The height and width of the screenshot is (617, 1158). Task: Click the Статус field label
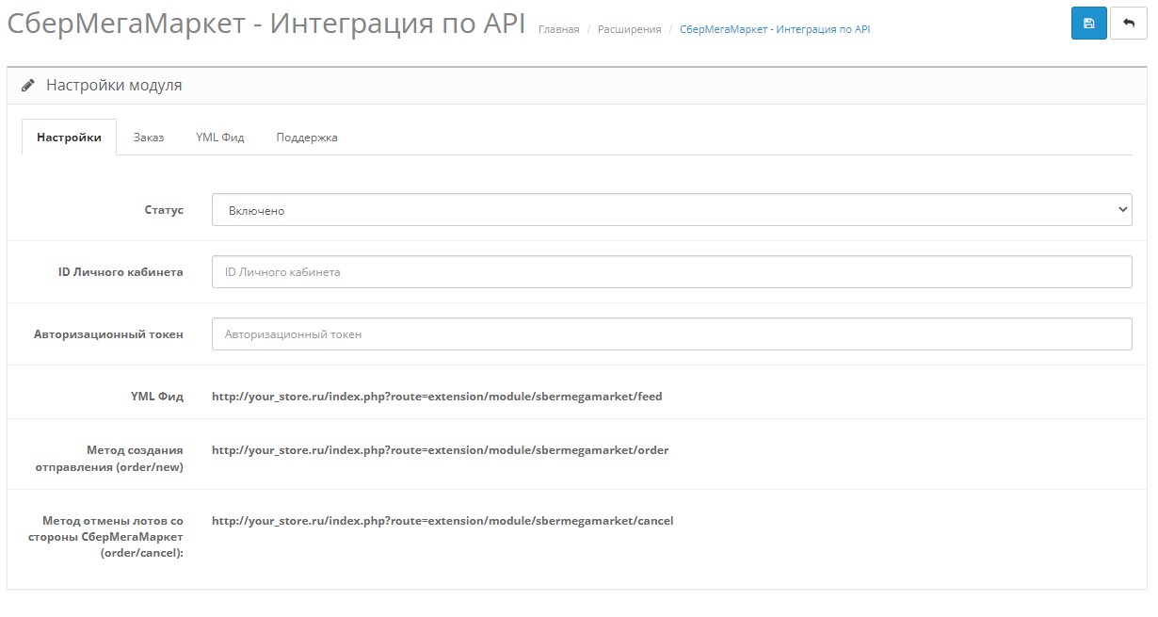[x=164, y=210]
